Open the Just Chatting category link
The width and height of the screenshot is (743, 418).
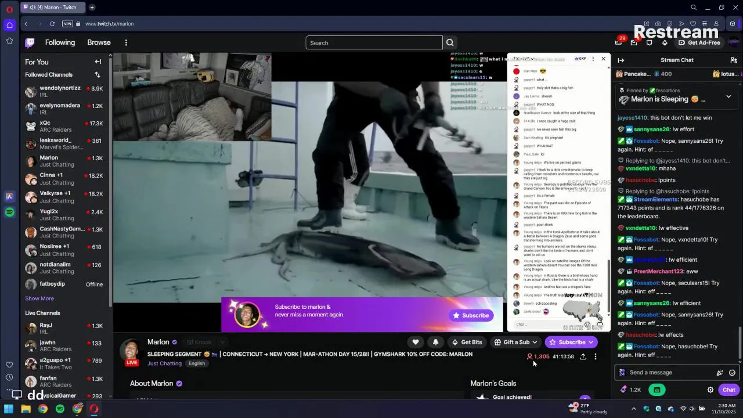pyautogui.click(x=164, y=363)
